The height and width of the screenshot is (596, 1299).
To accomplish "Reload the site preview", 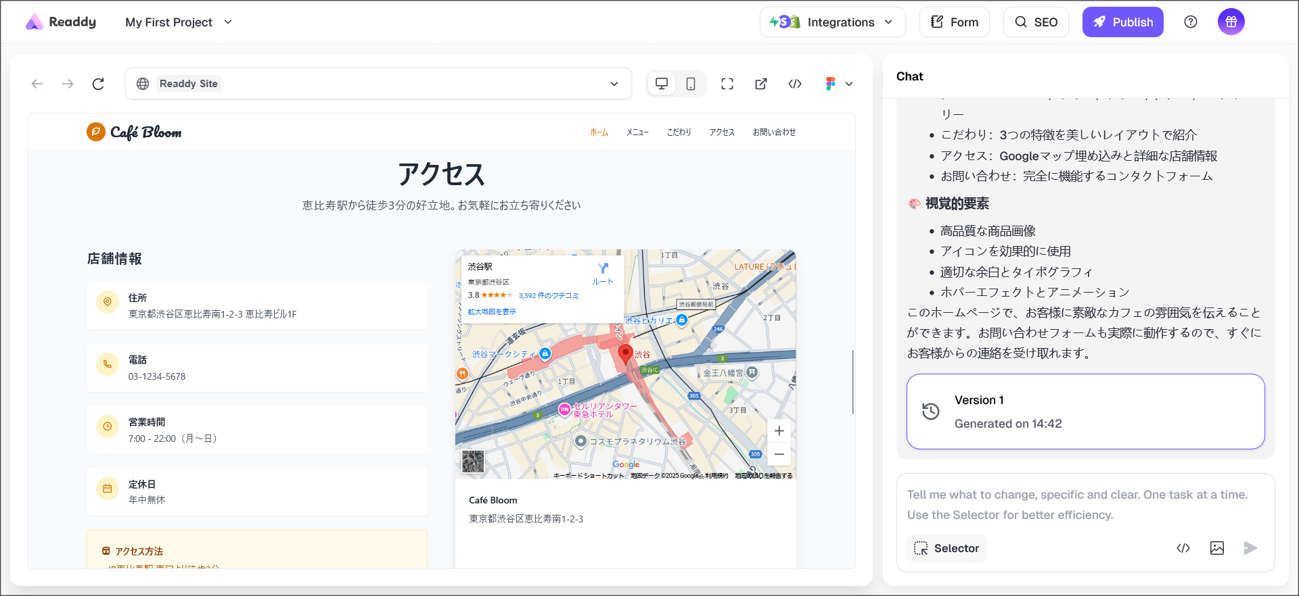I will [x=98, y=84].
